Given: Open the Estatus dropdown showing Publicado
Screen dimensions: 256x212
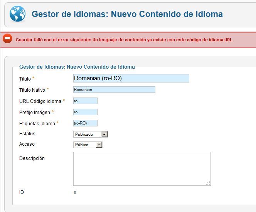Looking at the screenshot, I should pyautogui.click(x=90, y=134).
